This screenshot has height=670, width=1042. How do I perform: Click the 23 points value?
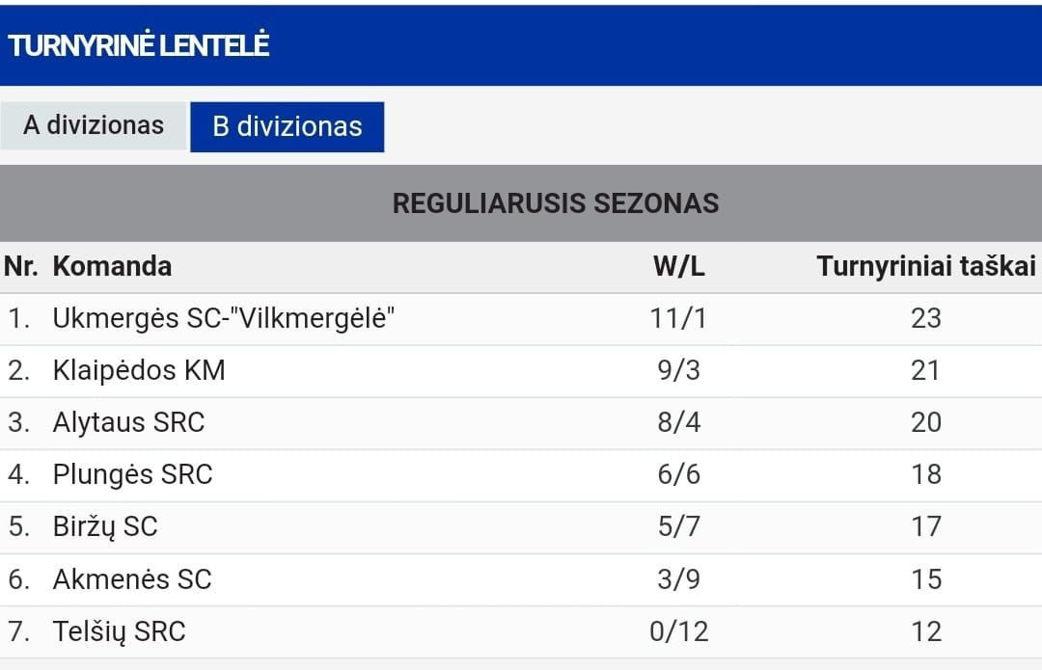pos(925,319)
